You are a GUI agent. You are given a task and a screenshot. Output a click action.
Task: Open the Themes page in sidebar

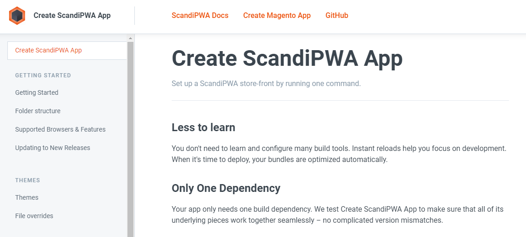click(27, 197)
